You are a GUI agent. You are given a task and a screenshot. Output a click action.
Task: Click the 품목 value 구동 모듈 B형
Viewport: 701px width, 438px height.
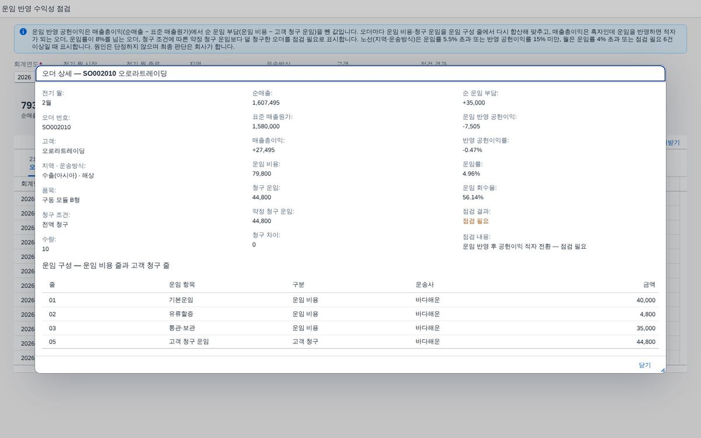pos(61,200)
